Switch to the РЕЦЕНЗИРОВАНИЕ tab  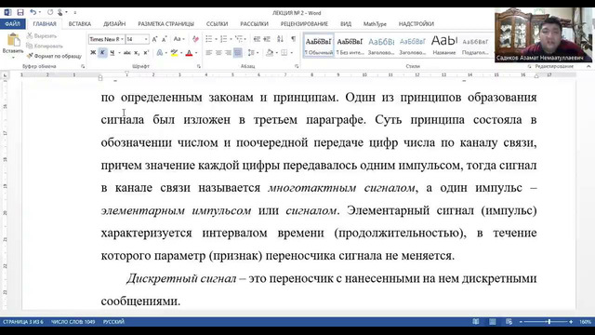click(x=304, y=24)
